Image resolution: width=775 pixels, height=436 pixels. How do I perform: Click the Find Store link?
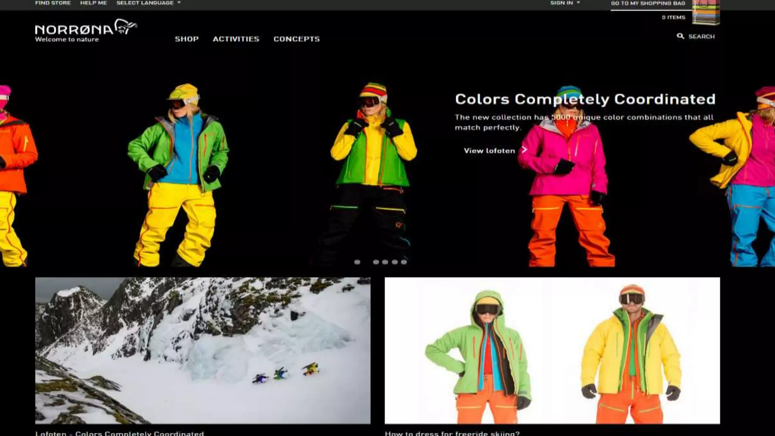point(53,3)
